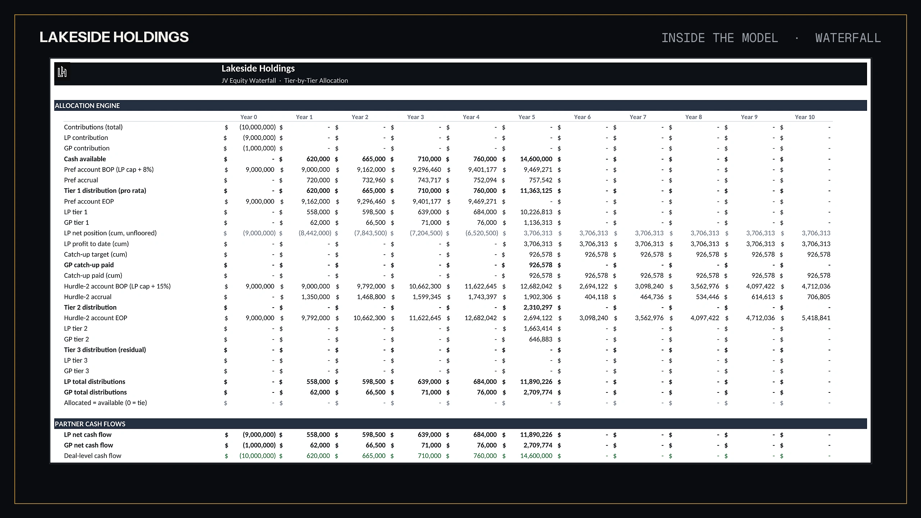Click the LAKESIDE HOLDINGS slide title
Screen dimensions: 921x518
114,37
